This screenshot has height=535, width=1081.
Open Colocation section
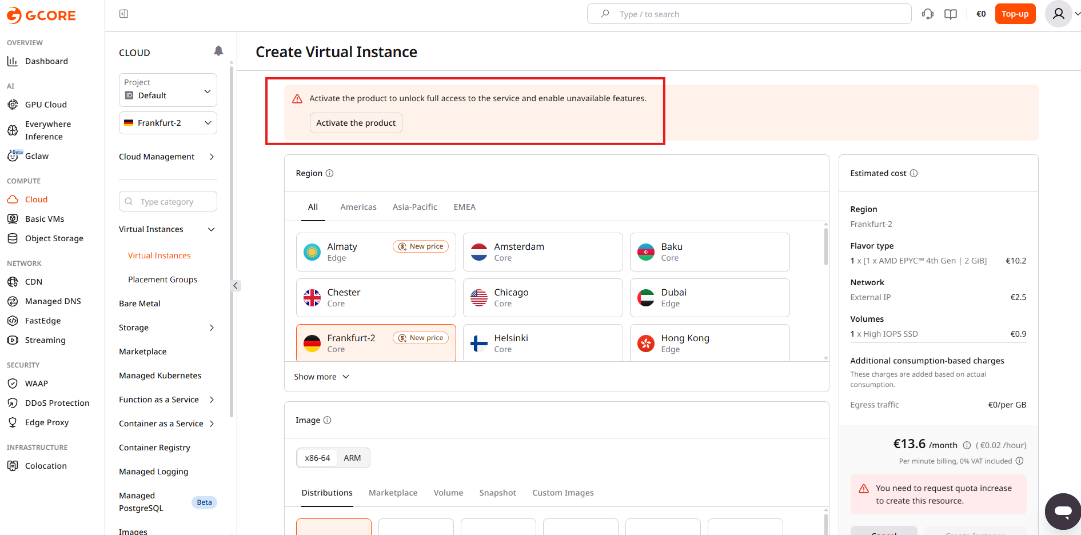coord(46,466)
